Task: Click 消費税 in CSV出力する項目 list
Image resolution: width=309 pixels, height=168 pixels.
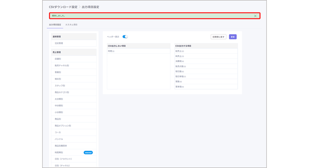Action: [206, 61]
